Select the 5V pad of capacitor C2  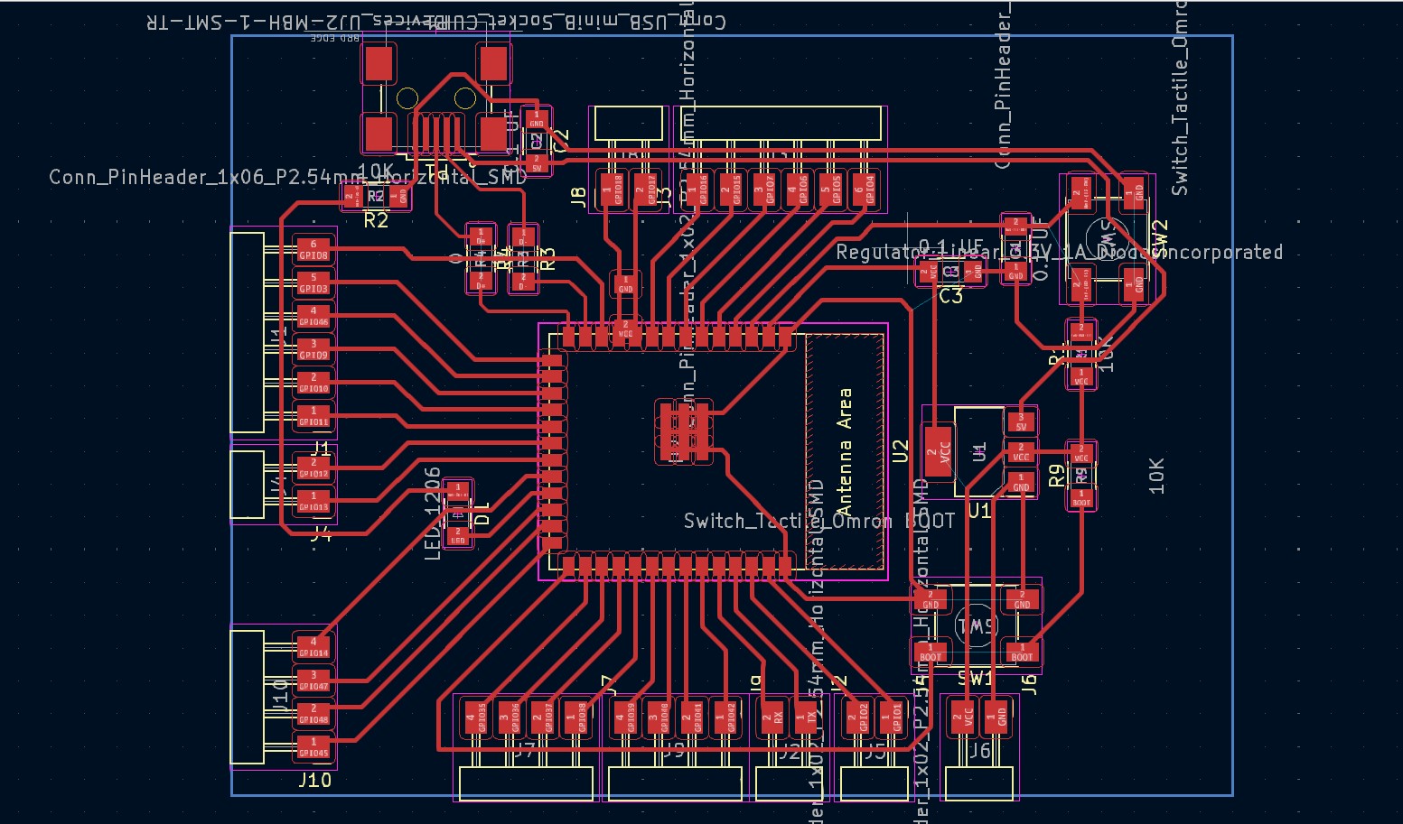coord(536,163)
